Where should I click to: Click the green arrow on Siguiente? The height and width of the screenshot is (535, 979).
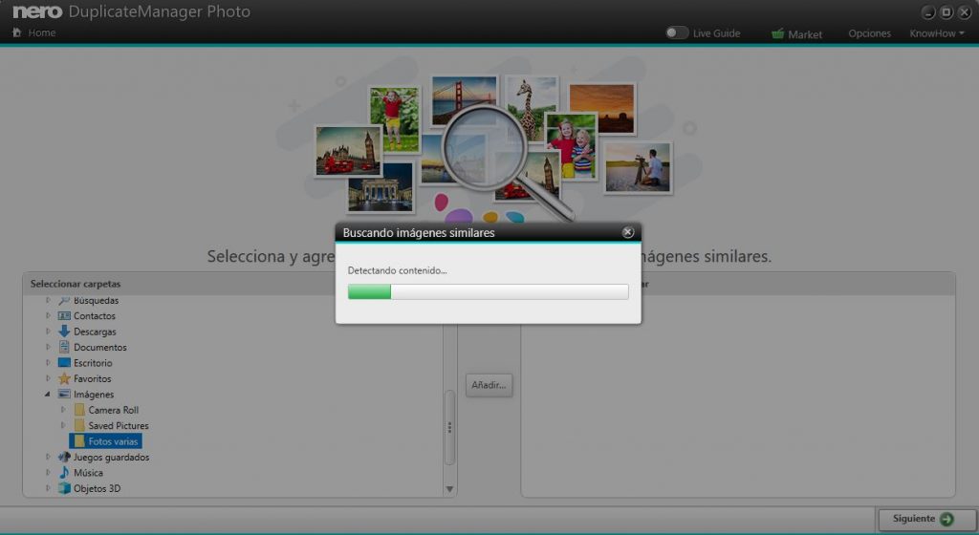[946, 519]
